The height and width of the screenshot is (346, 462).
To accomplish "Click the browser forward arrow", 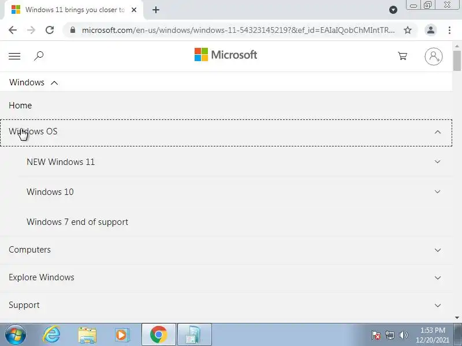I will tap(31, 30).
